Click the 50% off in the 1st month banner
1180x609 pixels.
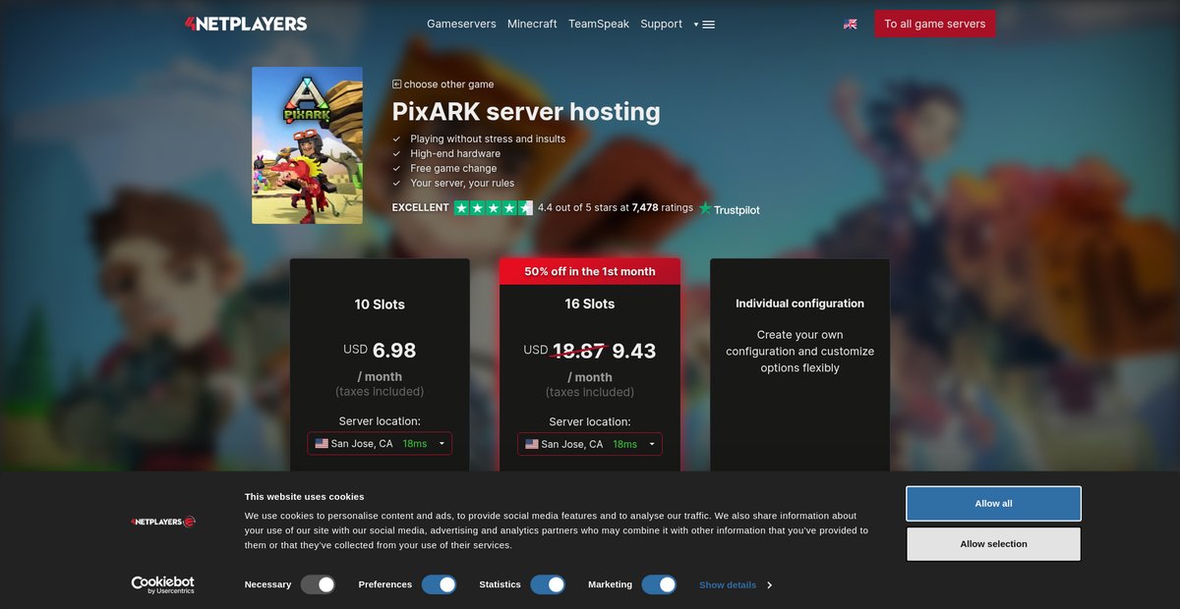pyautogui.click(x=590, y=272)
